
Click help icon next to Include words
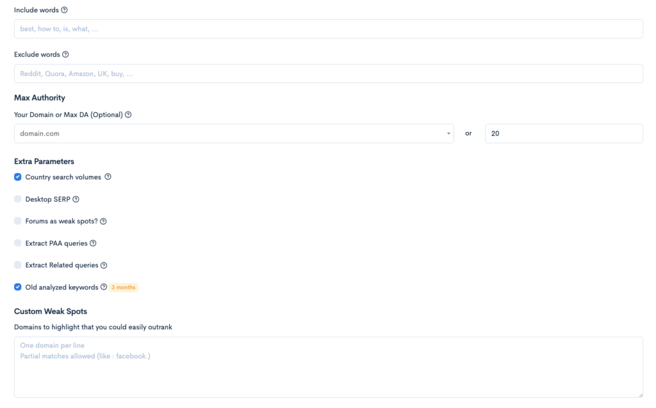(x=64, y=10)
